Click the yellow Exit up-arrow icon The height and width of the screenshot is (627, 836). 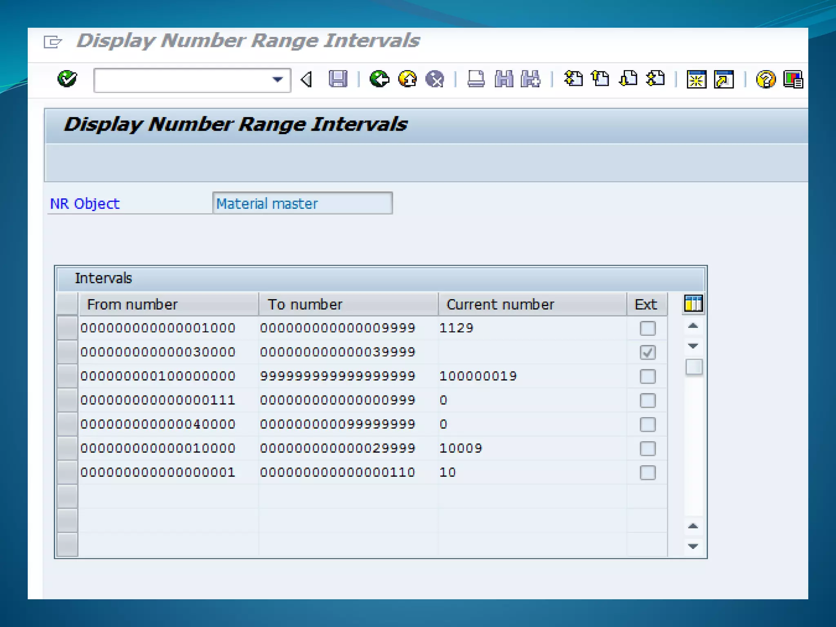click(407, 79)
